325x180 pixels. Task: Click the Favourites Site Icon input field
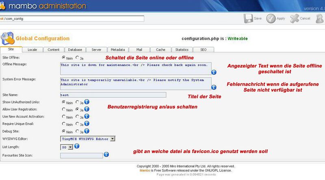pyautogui.click(x=81, y=155)
